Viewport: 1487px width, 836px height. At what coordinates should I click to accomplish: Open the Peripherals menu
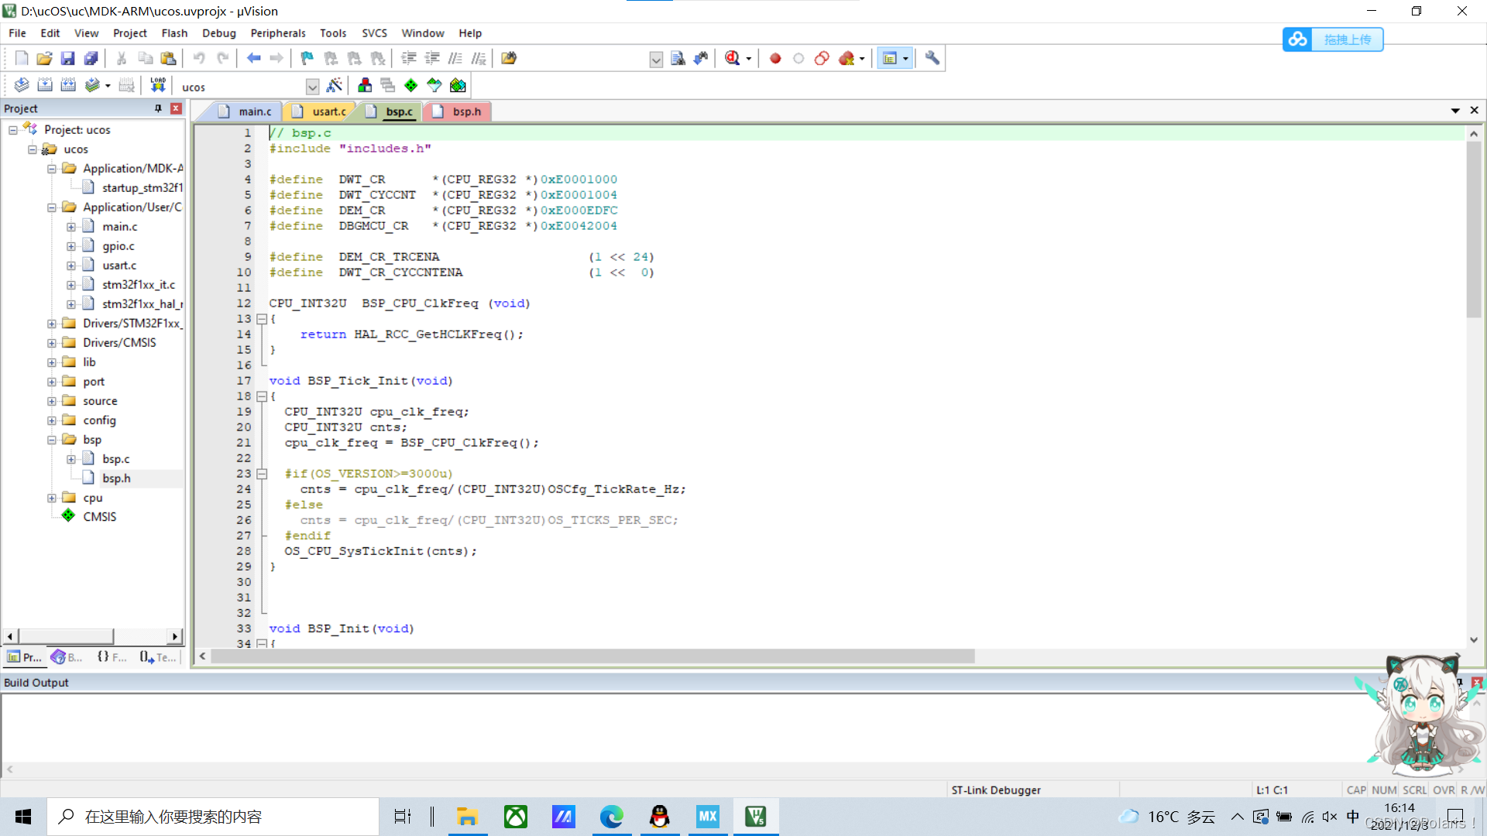(278, 33)
